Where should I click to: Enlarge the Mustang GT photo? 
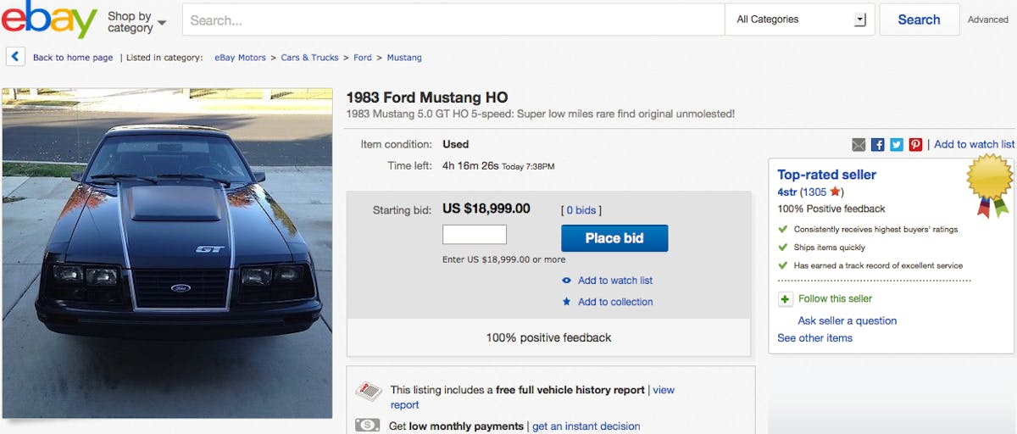168,253
